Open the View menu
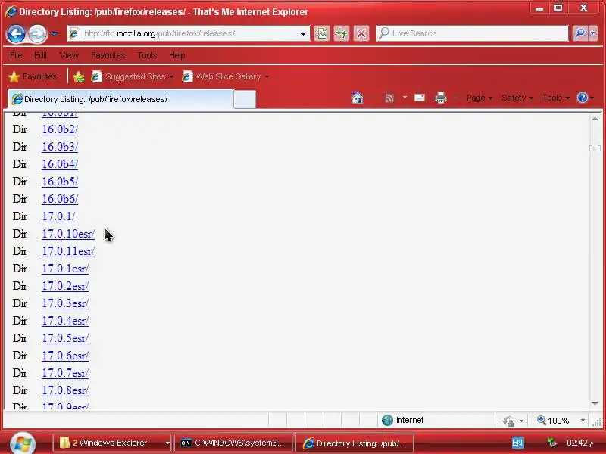 (69, 55)
